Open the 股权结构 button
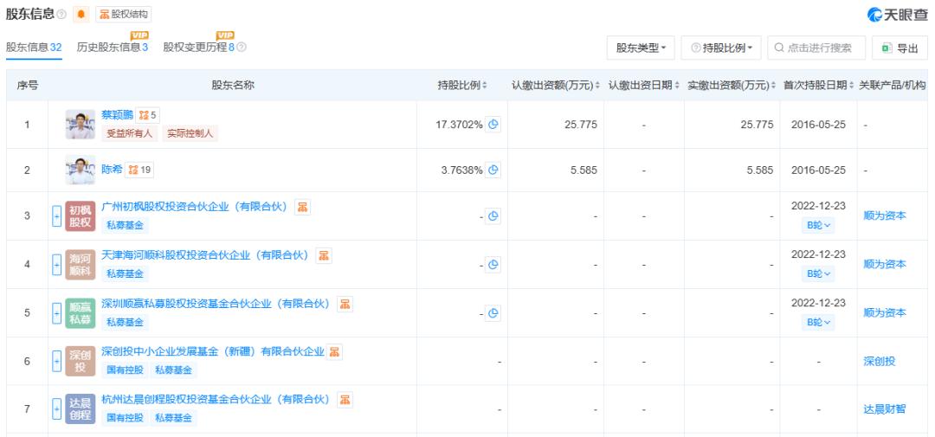 click(x=124, y=15)
